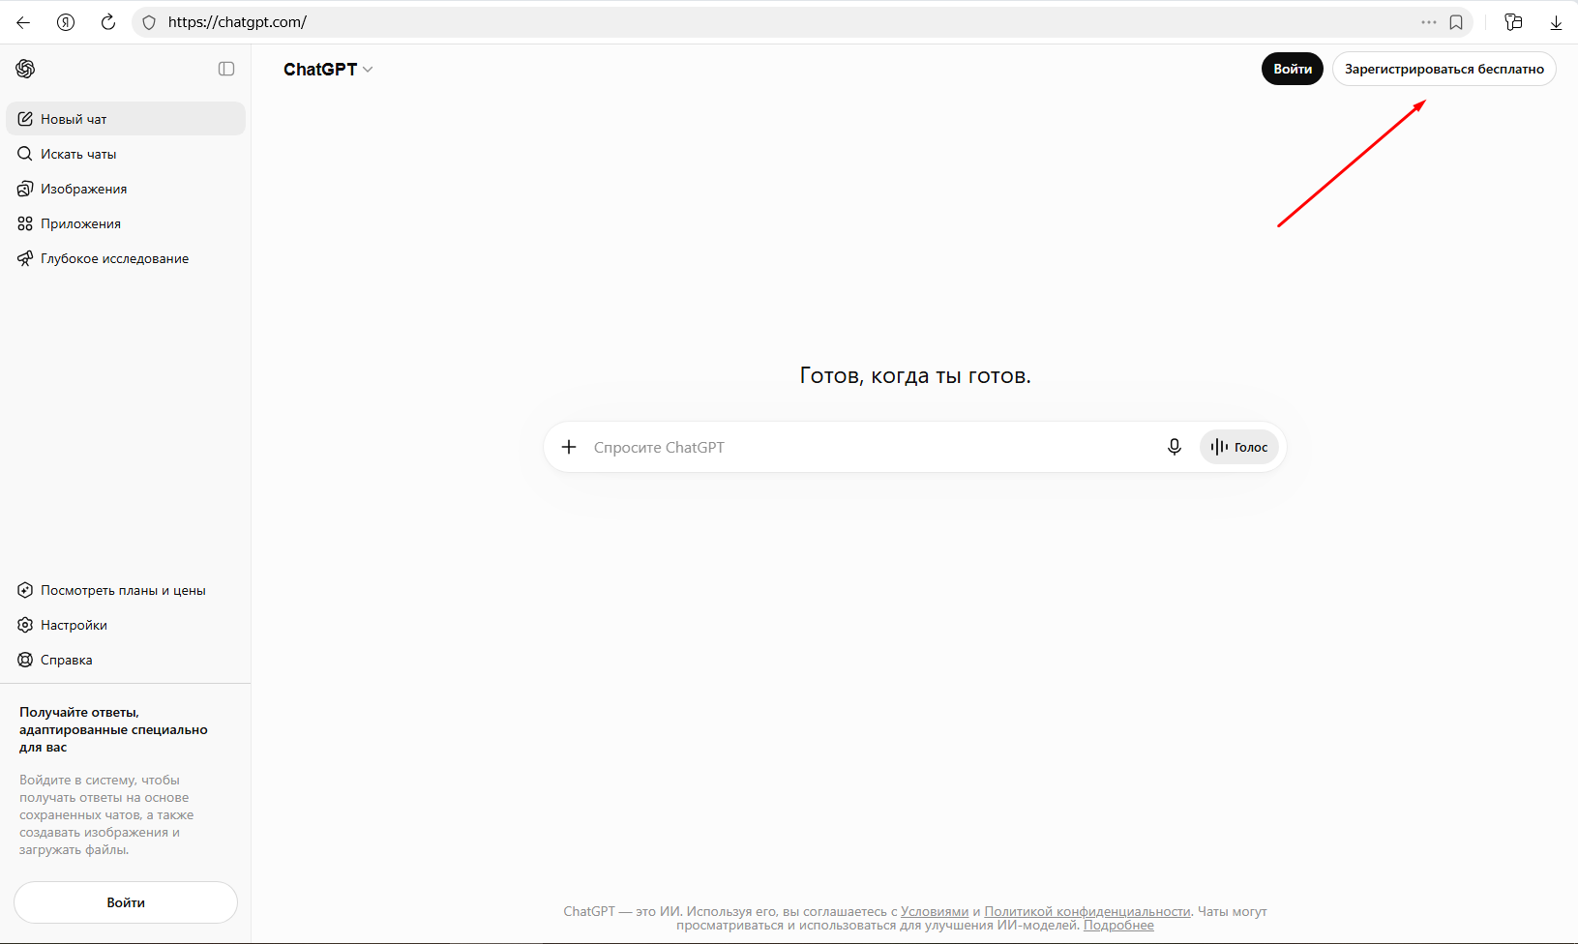Click the black Войти button at top
Image resolution: width=1578 pixels, height=944 pixels.
1293,69
